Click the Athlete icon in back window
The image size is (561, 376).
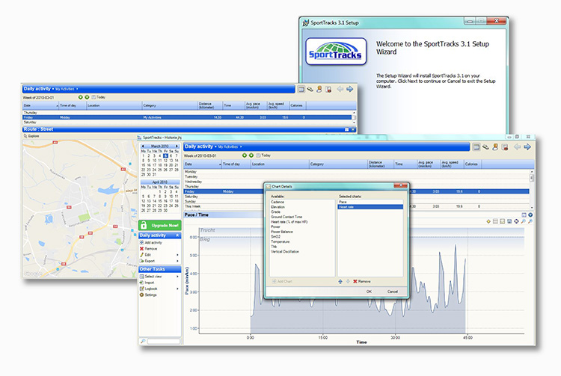pyautogui.click(x=319, y=90)
